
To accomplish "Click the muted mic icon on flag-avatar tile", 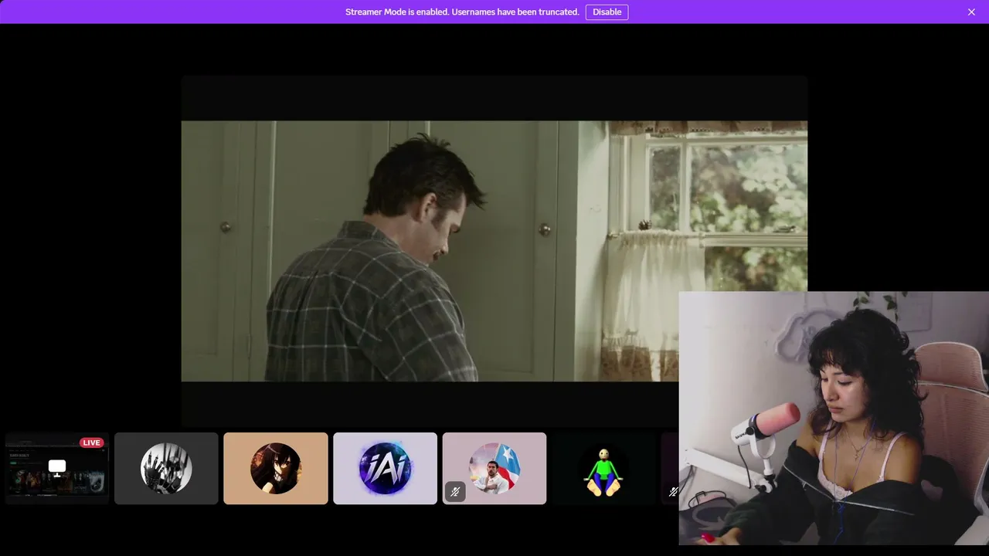I will (455, 491).
